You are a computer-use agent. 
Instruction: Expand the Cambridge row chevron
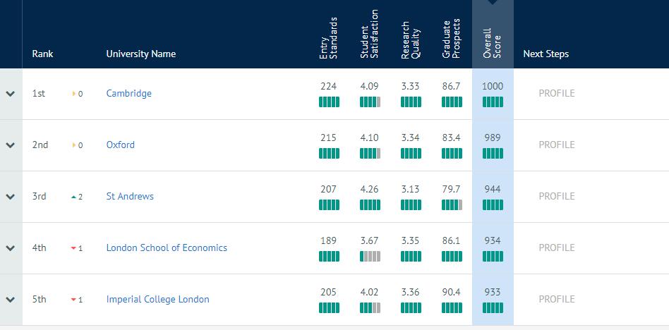pos(10,94)
